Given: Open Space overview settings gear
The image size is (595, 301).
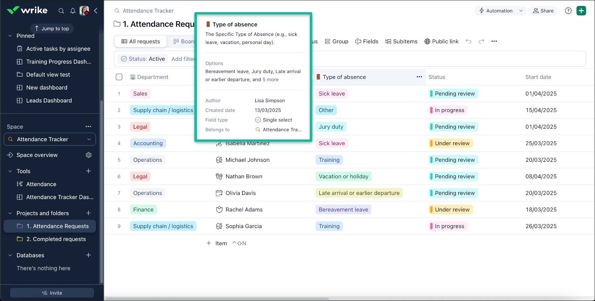Looking at the screenshot, I should pos(88,155).
